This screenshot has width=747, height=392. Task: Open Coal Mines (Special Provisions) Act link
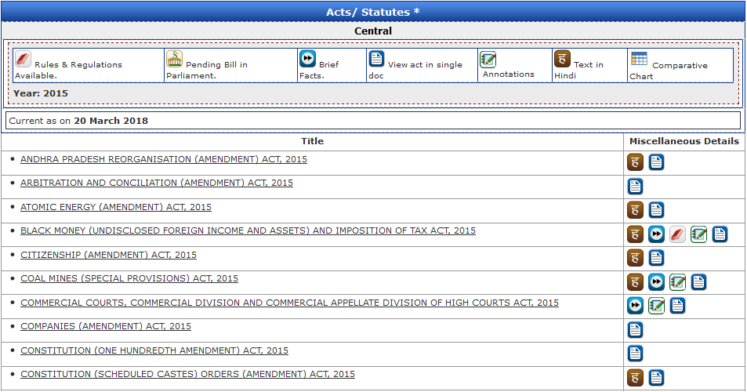tap(129, 278)
